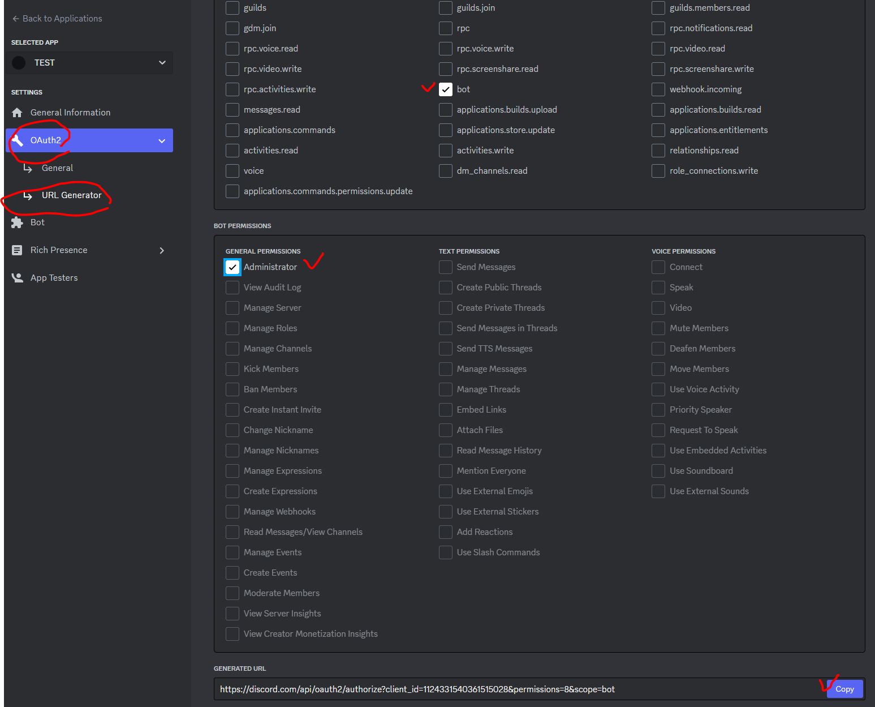The width and height of the screenshot is (875, 707).
Task: Click the back arrow icon beside Back to Applications
Action: click(x=16, y=19)
